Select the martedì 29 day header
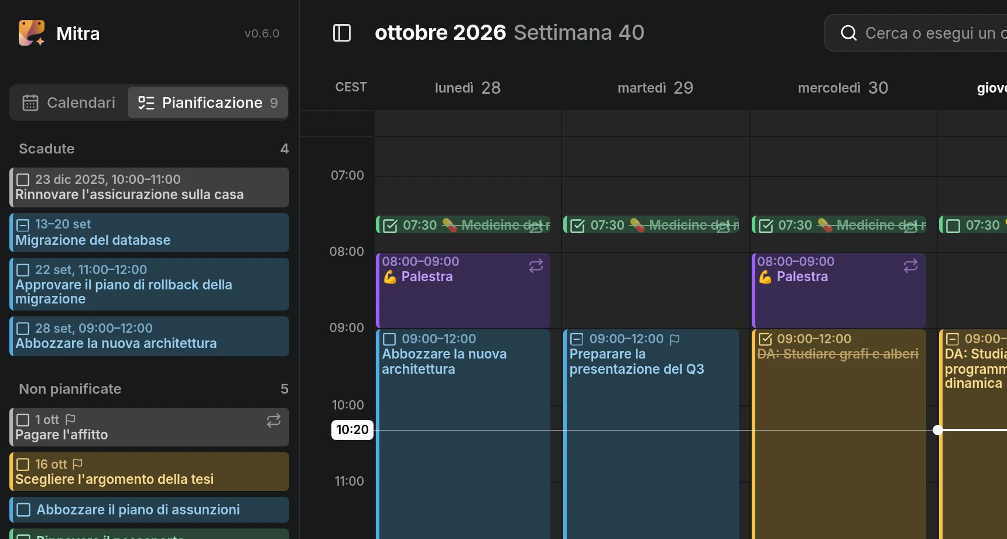 (655, 88)
